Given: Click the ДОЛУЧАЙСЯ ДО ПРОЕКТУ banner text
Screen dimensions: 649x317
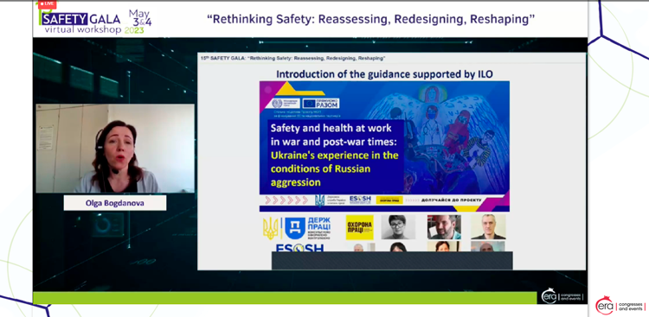Looking at the screenshot, I should pos(451,200).
